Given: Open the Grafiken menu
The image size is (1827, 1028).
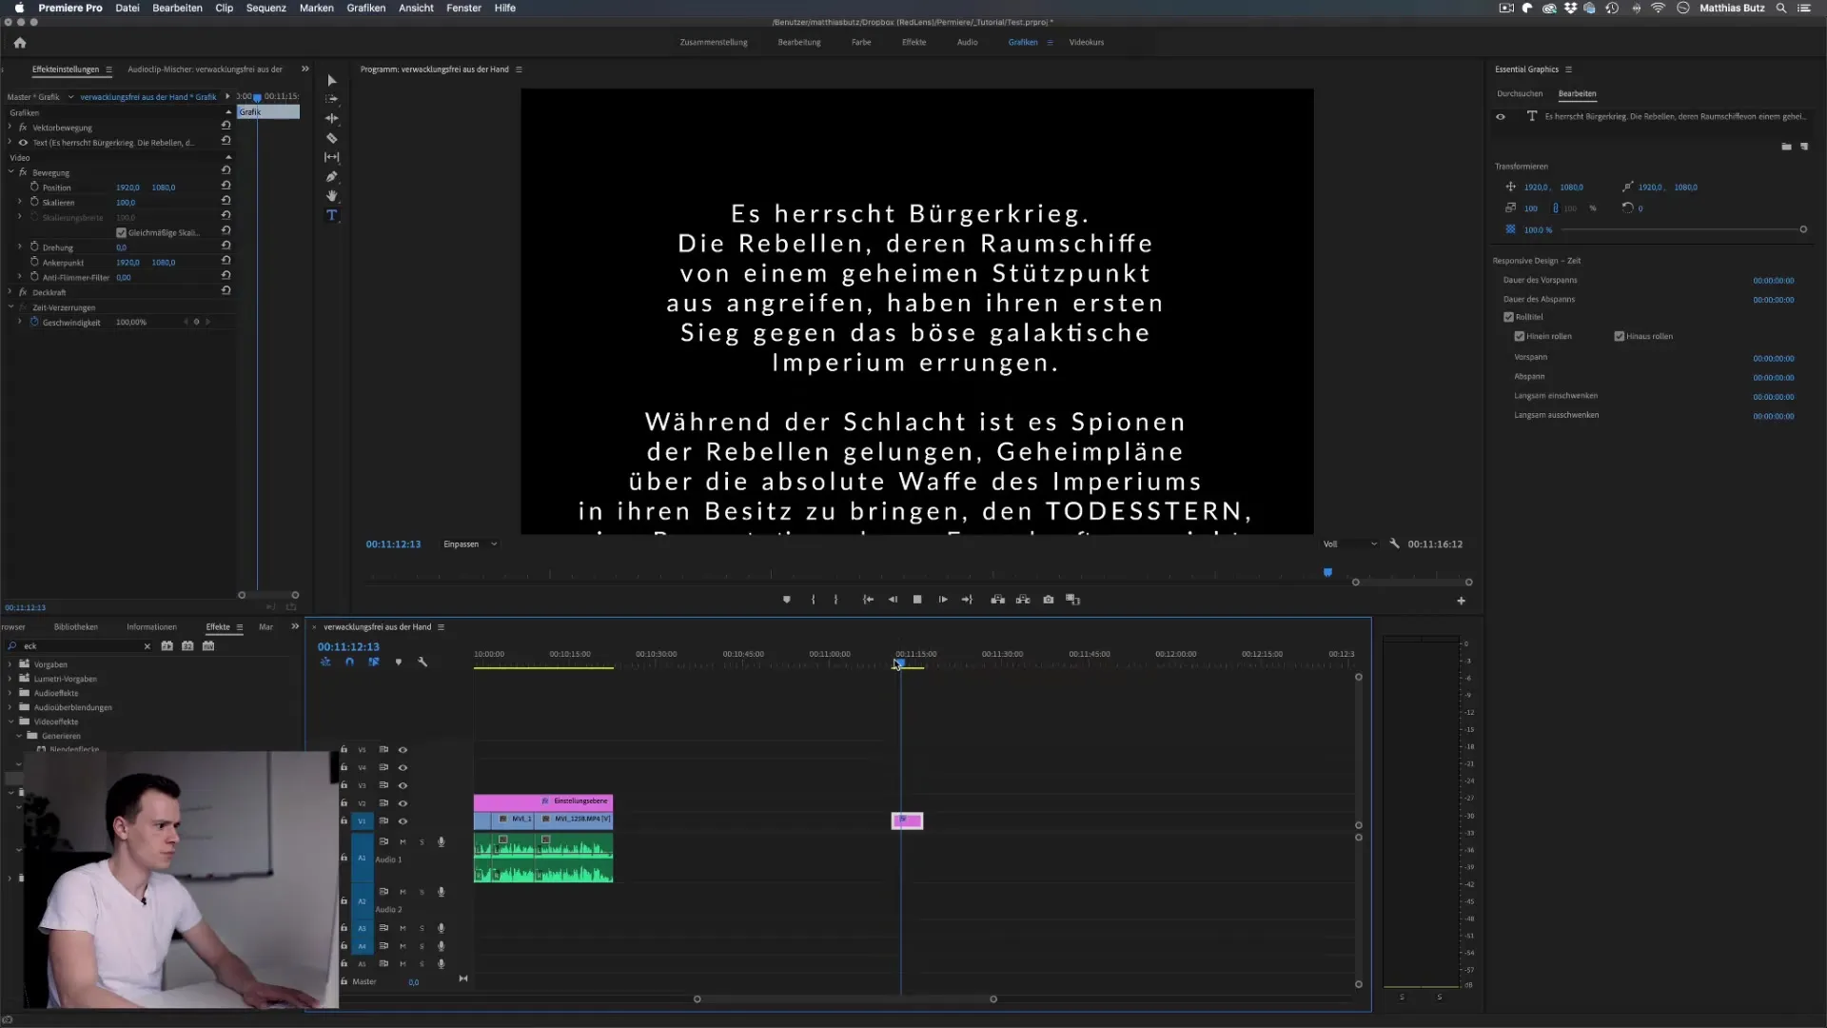Looking at the screenshot, I should pos(365,8).
